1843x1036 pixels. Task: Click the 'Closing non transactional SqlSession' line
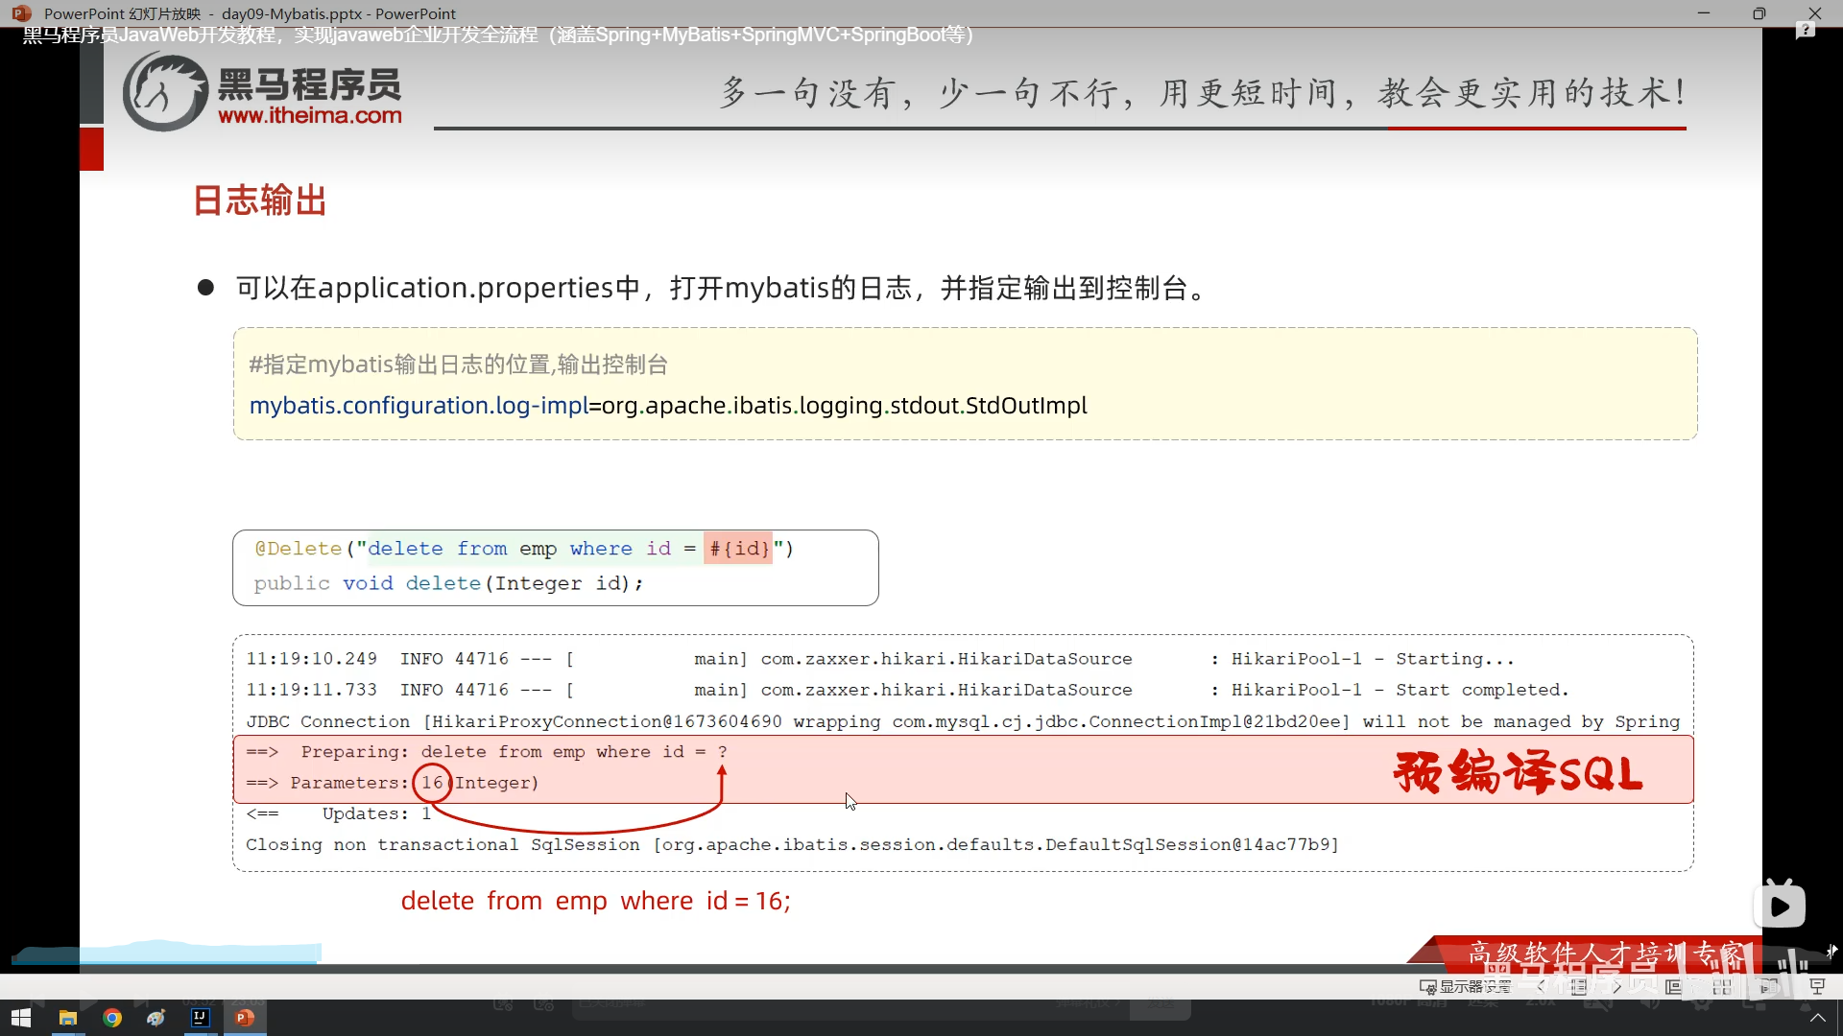[792, 844]
